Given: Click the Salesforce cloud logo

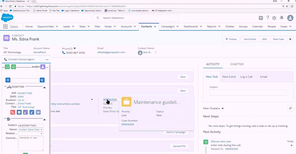Looking at the screenshot, I should (7, 18).
